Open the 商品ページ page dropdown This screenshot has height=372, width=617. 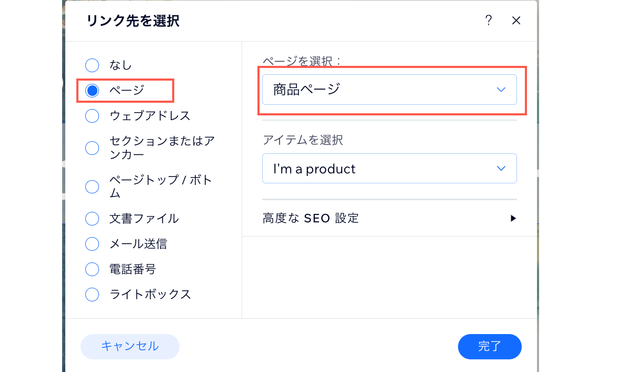click(390, 90)
